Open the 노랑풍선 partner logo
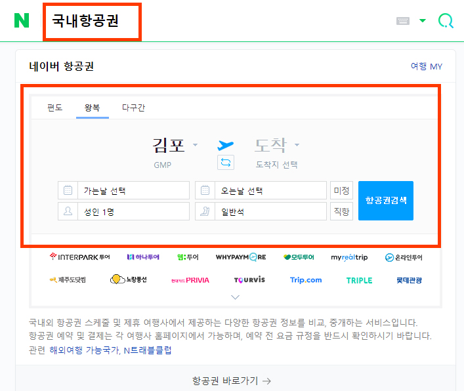The image size is (464, 391). tap(129, 279)
